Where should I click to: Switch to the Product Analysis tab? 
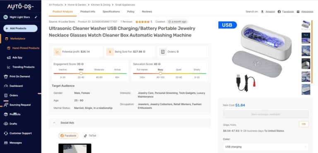[x=63, y=12]
